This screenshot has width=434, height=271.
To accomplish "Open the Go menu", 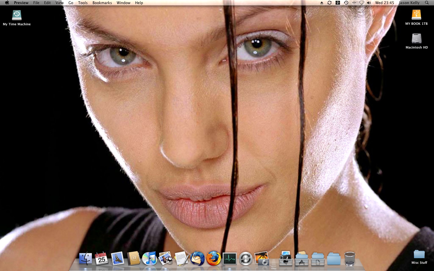I will pos(71,3).
